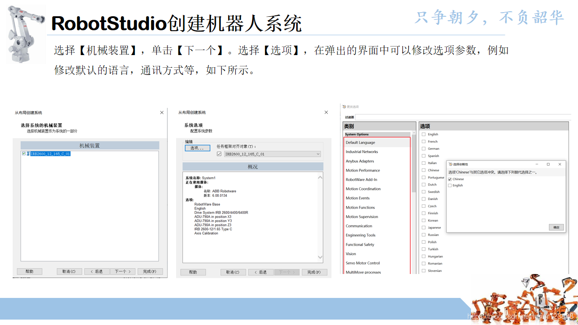Select Engineering Tools category
The height and width of the screenshot is (325, 578).
377,235
